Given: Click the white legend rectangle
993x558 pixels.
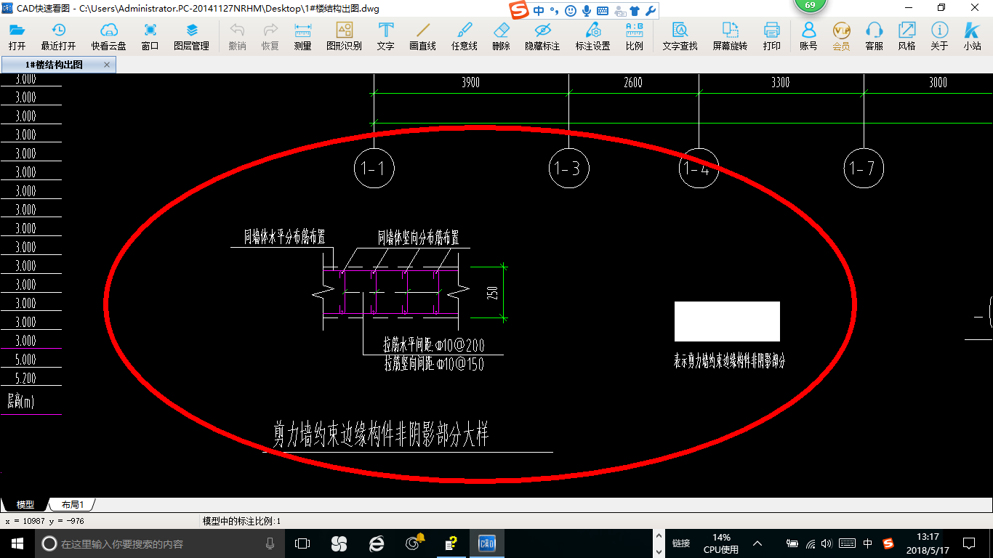Looking at the screenshot, I should pos(727,321).
